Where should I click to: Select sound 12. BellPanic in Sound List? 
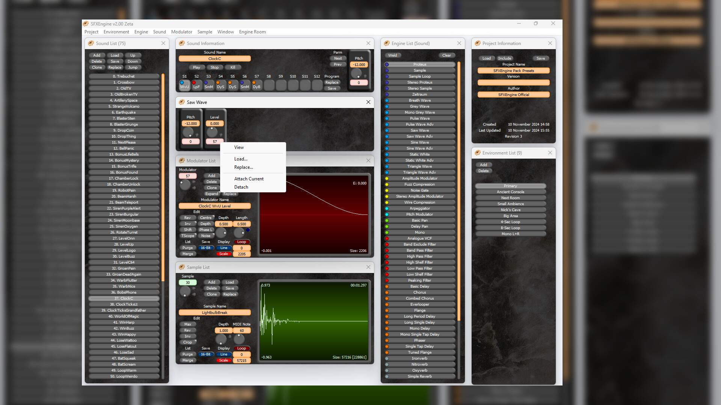[124, 148]
